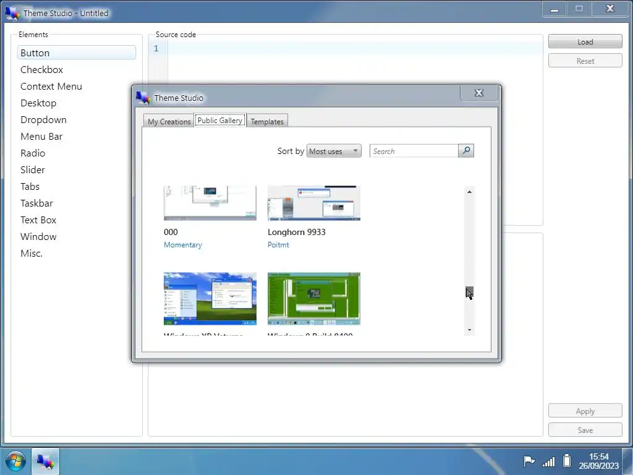Click the Apply button

585,411
